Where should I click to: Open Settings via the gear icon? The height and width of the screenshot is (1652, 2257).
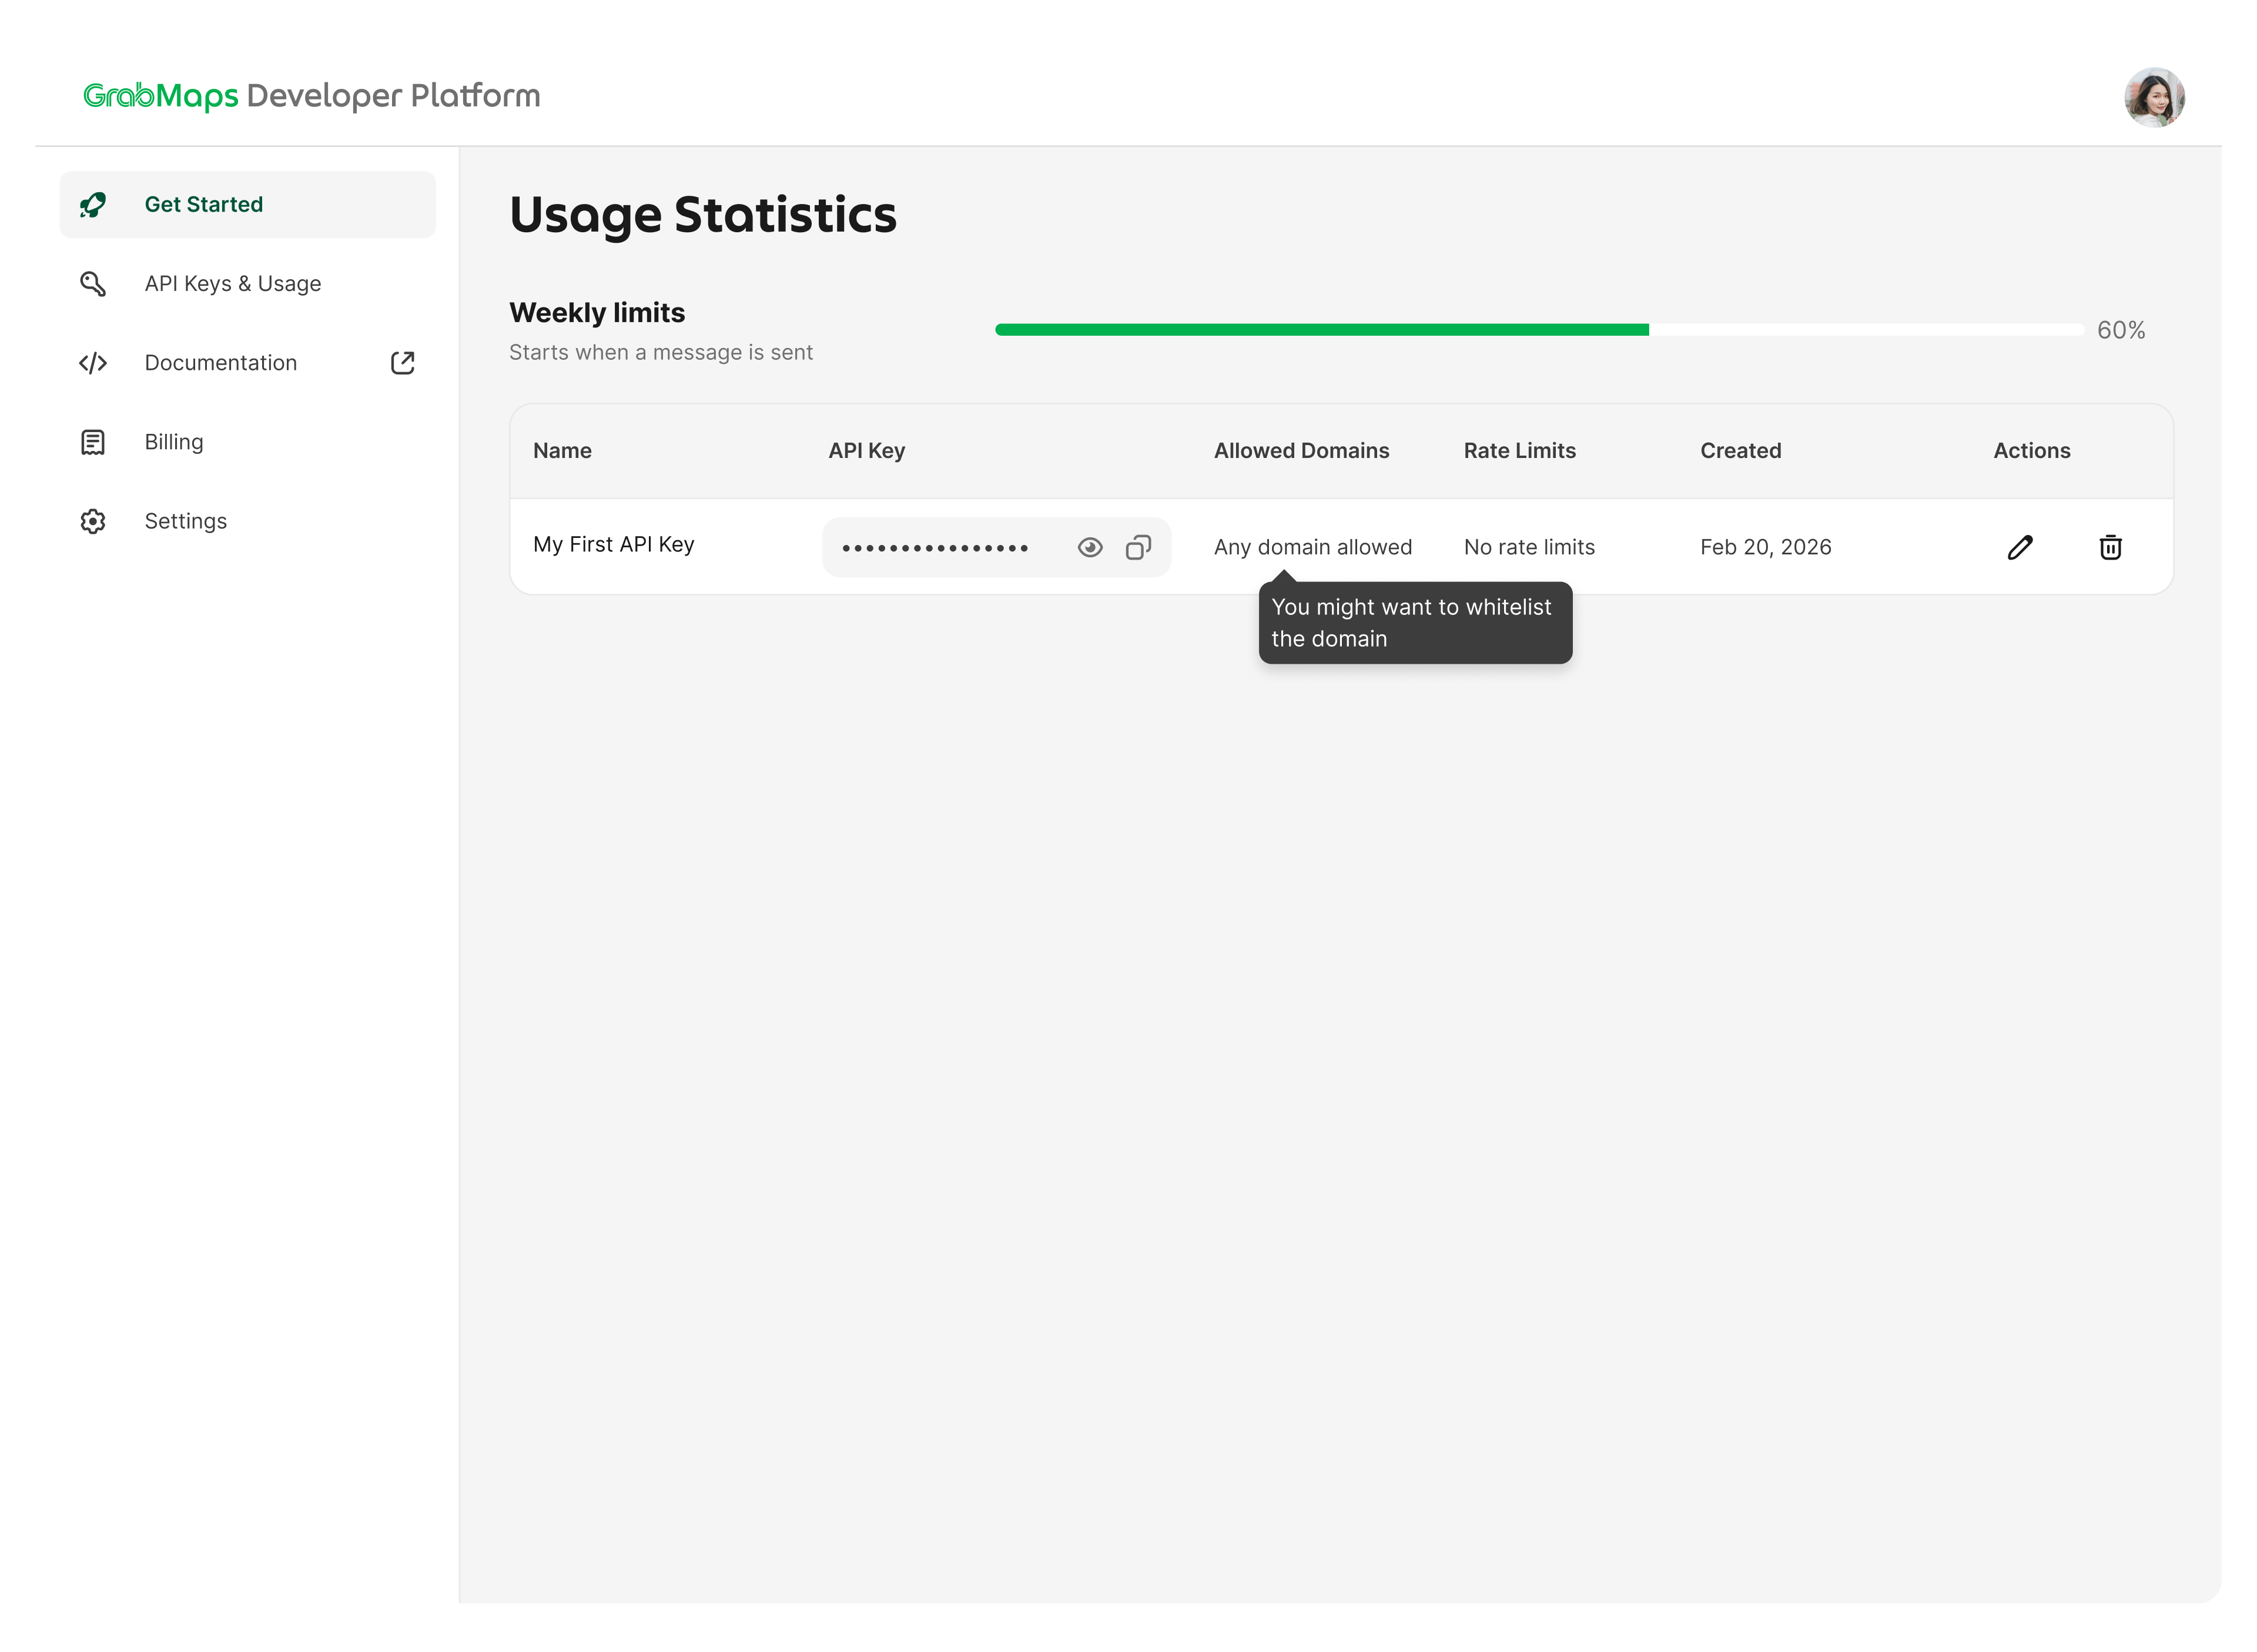(x=93, y=520)
